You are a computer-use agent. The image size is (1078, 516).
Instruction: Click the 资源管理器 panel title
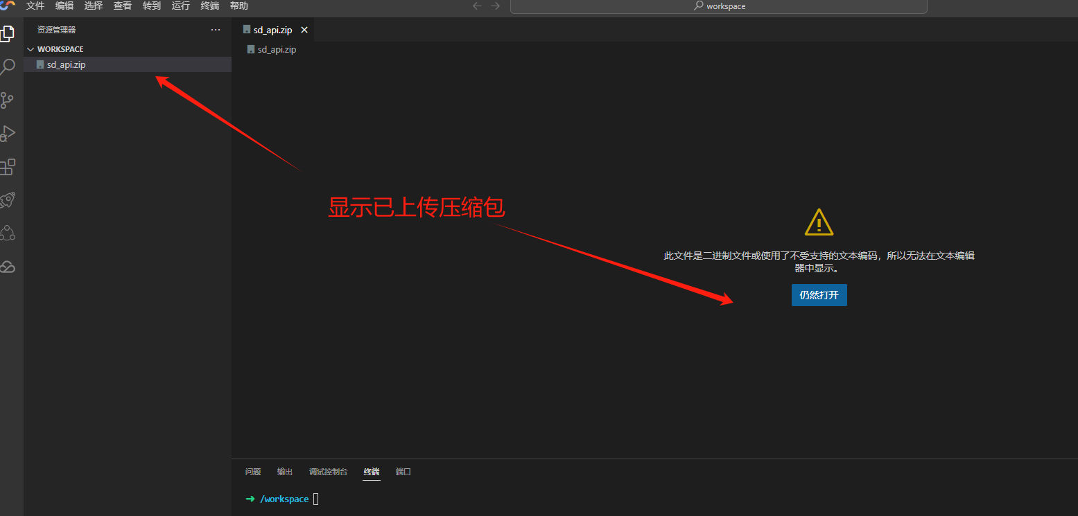57,30
